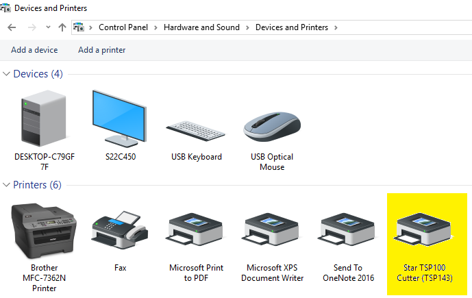Go to Hardware and Sound breadcrumb
This screenshot has width=472, height=298.
(201, 27)
